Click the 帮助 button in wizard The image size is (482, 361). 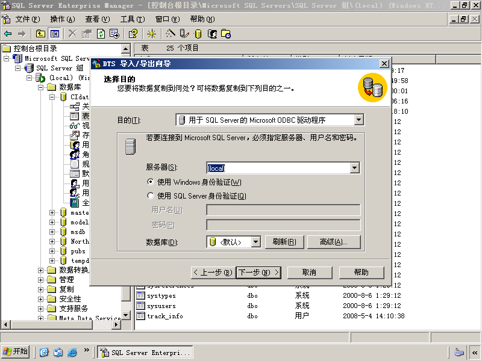[361, 273]
